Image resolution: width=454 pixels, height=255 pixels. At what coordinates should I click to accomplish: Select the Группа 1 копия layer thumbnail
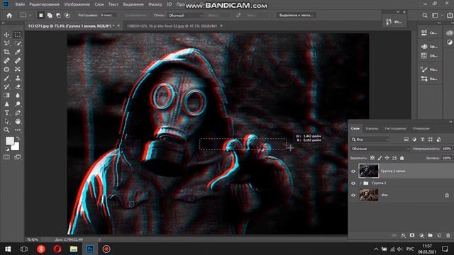point(369,171)
